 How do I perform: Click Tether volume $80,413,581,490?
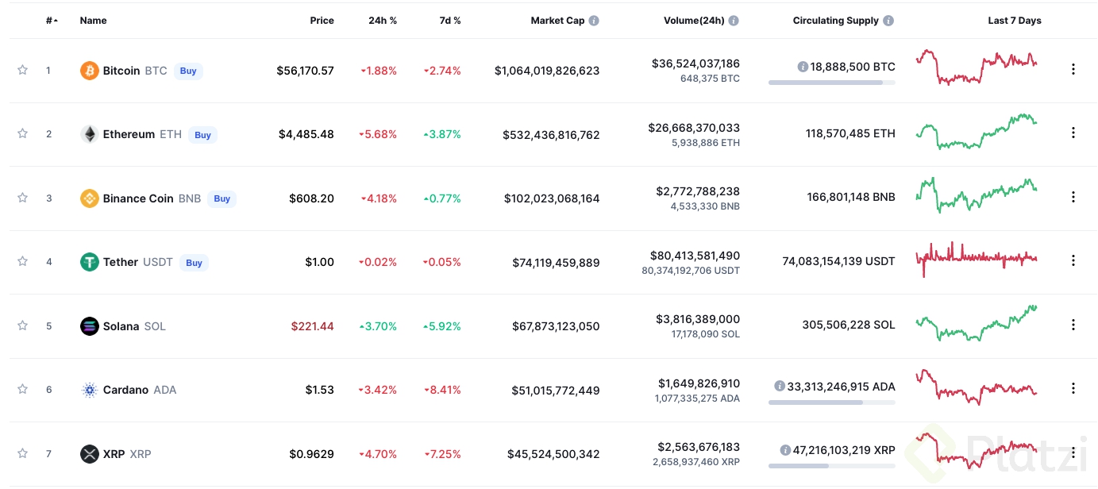click(x=695, y=256)
